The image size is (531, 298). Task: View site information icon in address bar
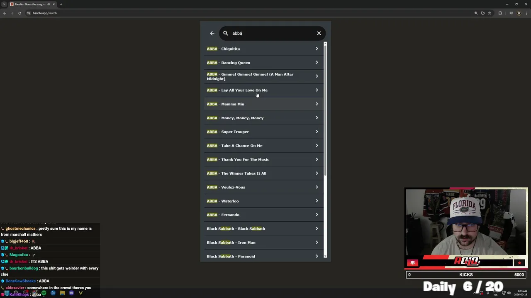[29, 13]
